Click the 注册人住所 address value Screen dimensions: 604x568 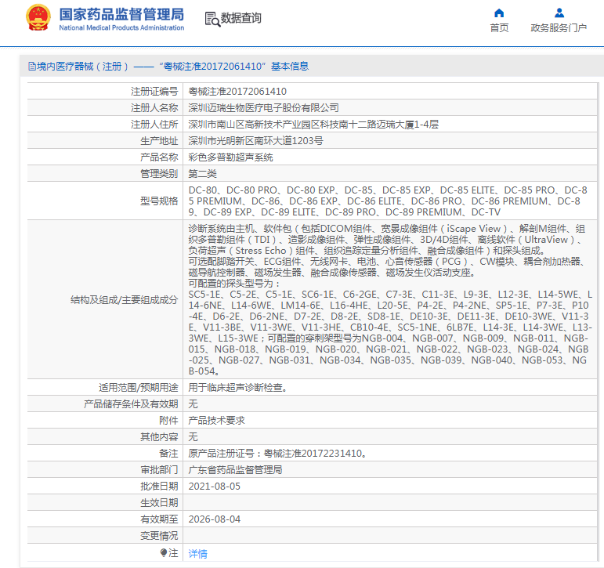tap(313, 125)
